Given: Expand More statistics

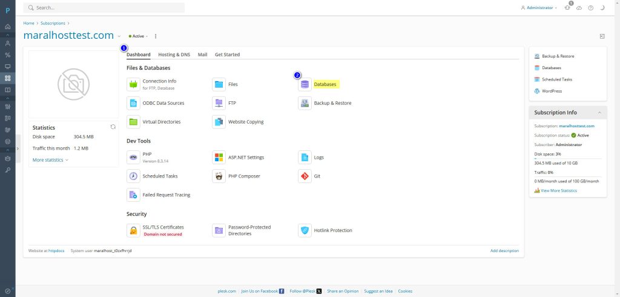Looking at the screenshot, I should 50,160.
